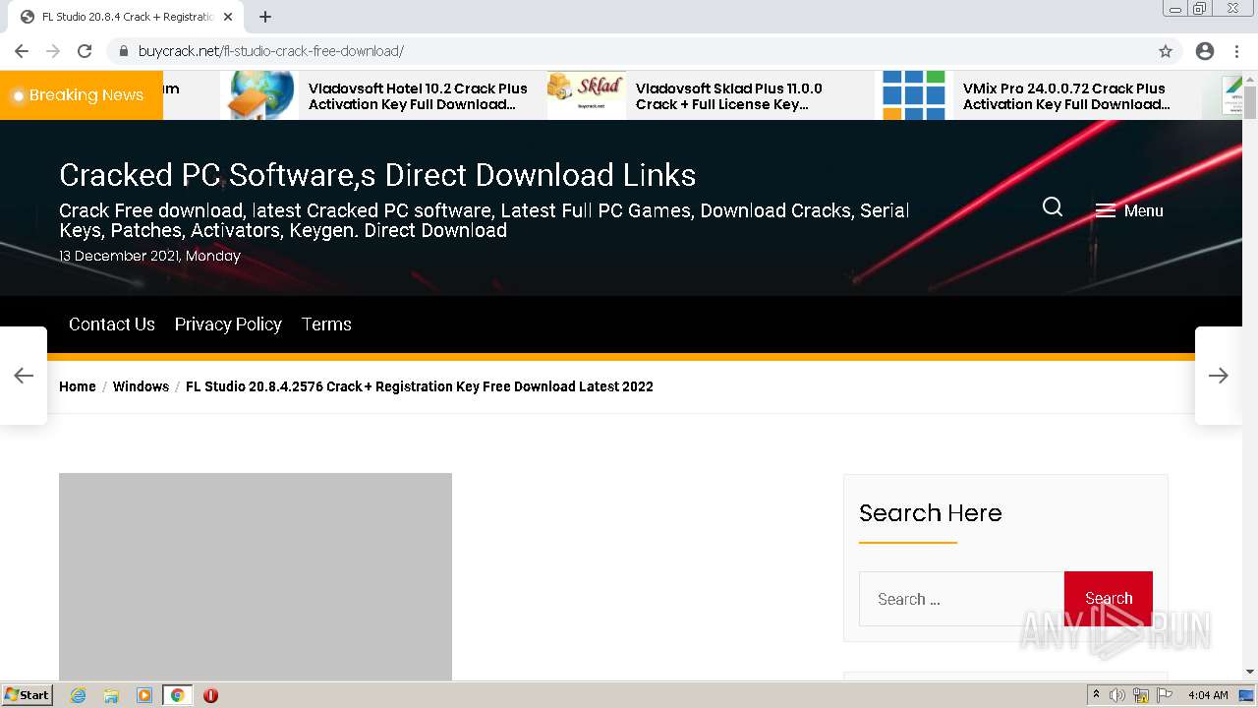This screenshot has width=1258, height=708.
Task: Open VMix Pro 24.0.0.72 Crack news link
Action: click(1066, 96)
